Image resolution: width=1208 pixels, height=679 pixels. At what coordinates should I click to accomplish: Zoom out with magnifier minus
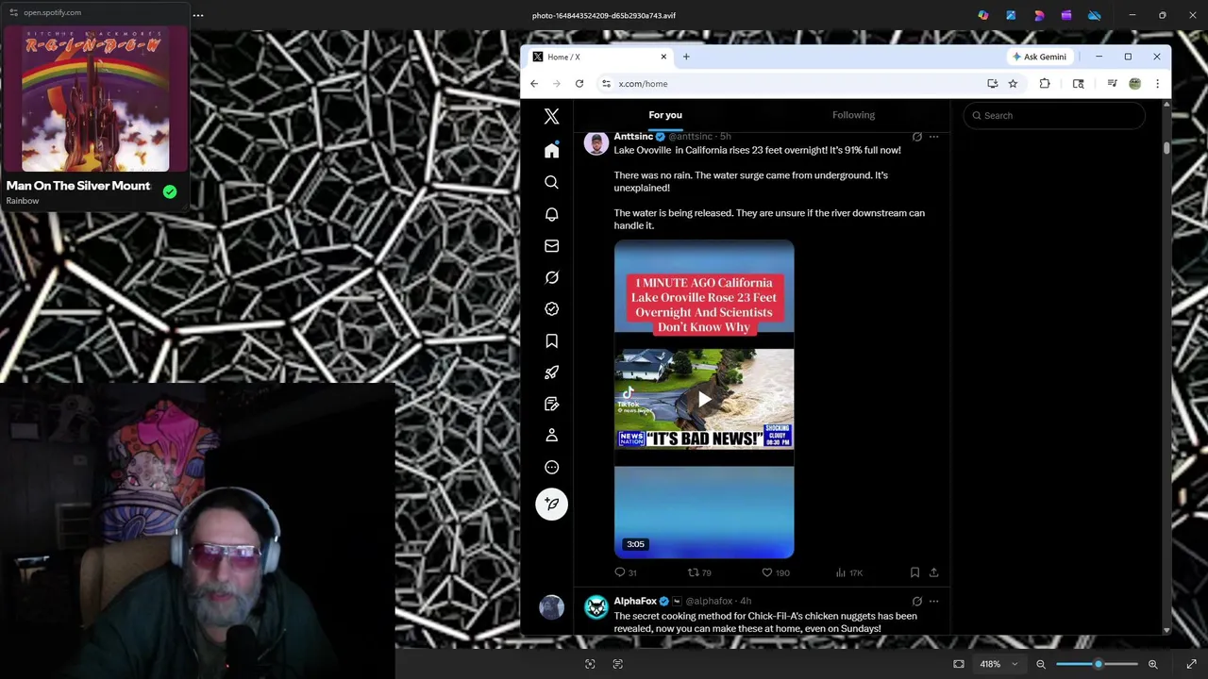click(x=1041, y=664)
